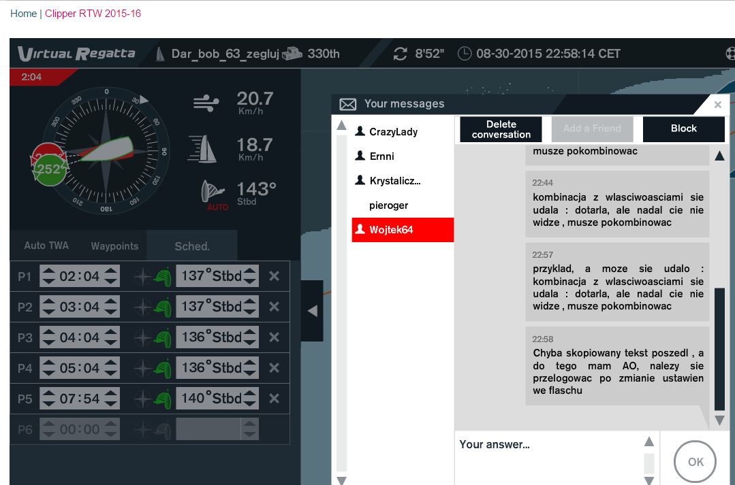Screen dimensions: 735x485
Task: Click the Delete conversation button
Action: click(x=501, y=129)
